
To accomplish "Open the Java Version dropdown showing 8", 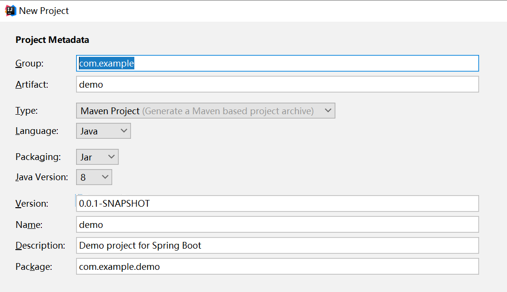I will pyautogui.click(x=94, y=177).
